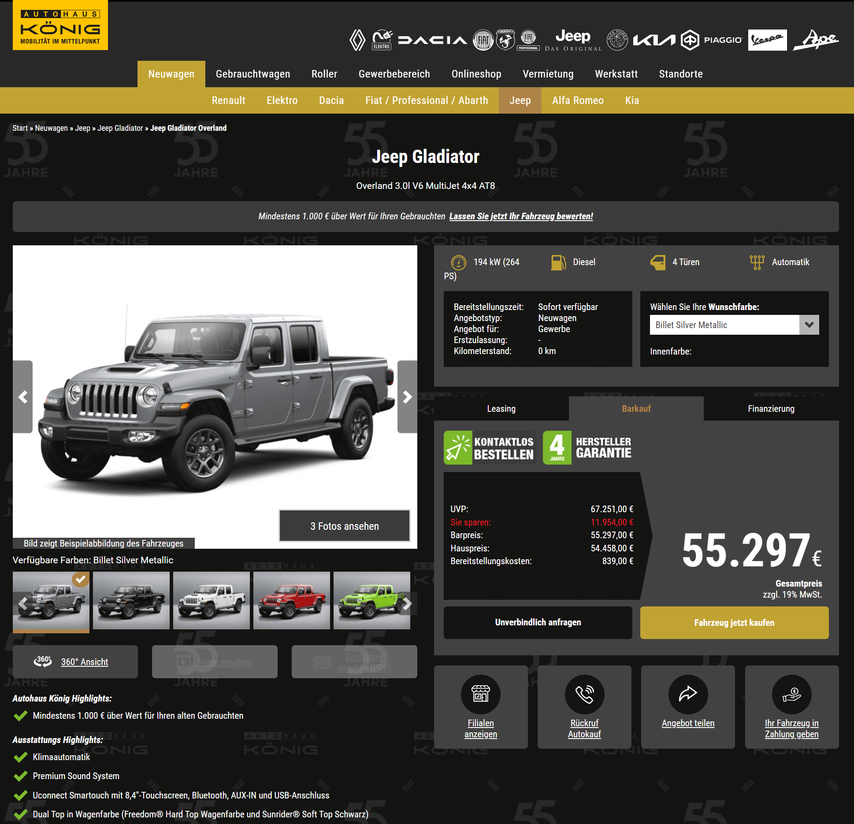Select Dacia in the brand submenu
The width and height of the screenshot is (854, 824).
click(331, 100)
